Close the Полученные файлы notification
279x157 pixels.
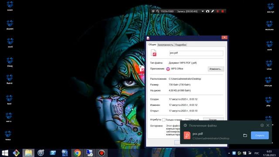[268, 125]
